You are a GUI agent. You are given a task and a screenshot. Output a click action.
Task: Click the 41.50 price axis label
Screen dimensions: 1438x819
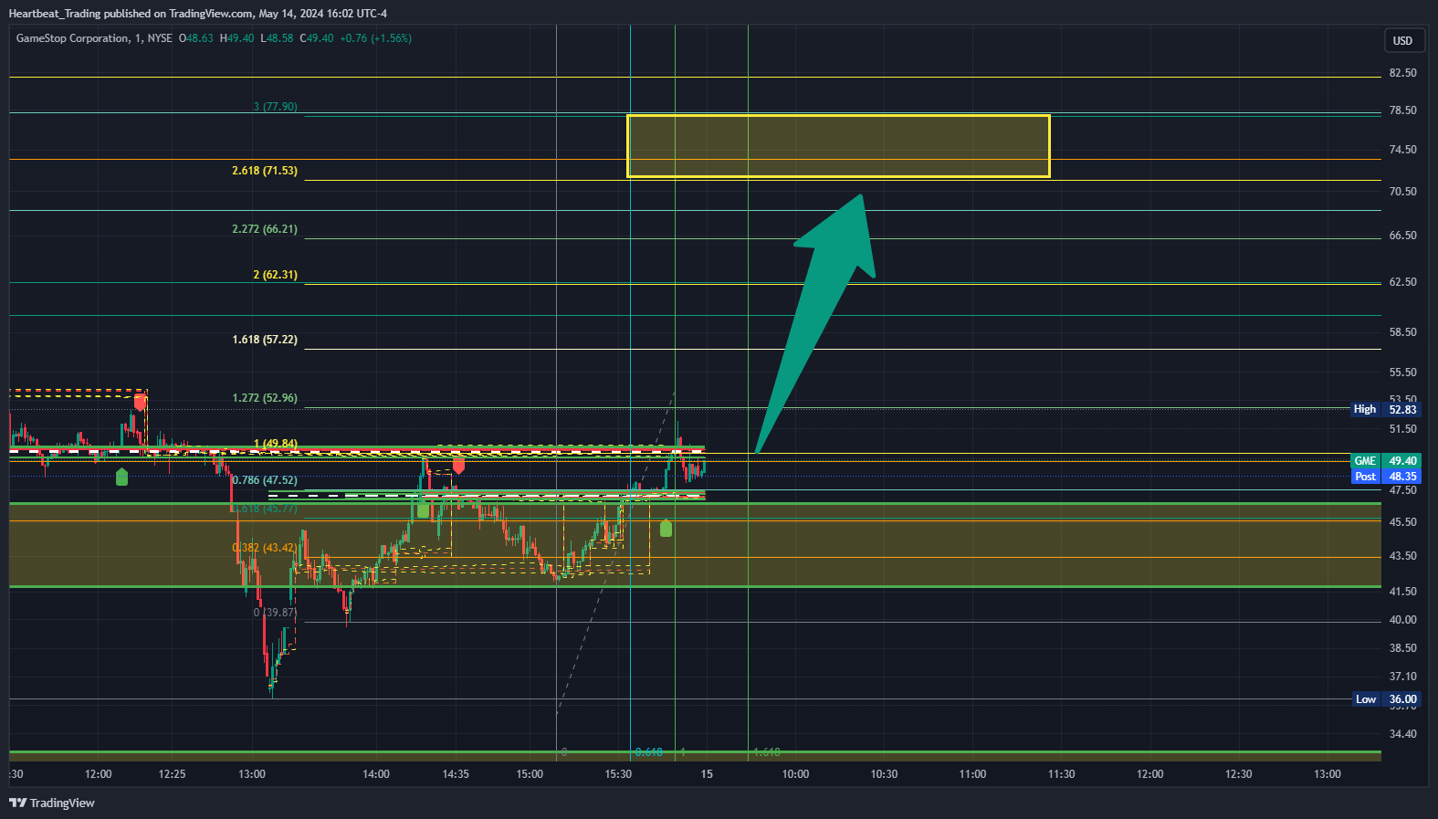coord(1402,592)
